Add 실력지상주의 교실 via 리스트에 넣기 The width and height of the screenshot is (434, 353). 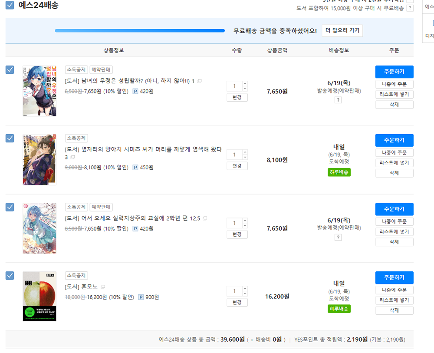(394, 231)
